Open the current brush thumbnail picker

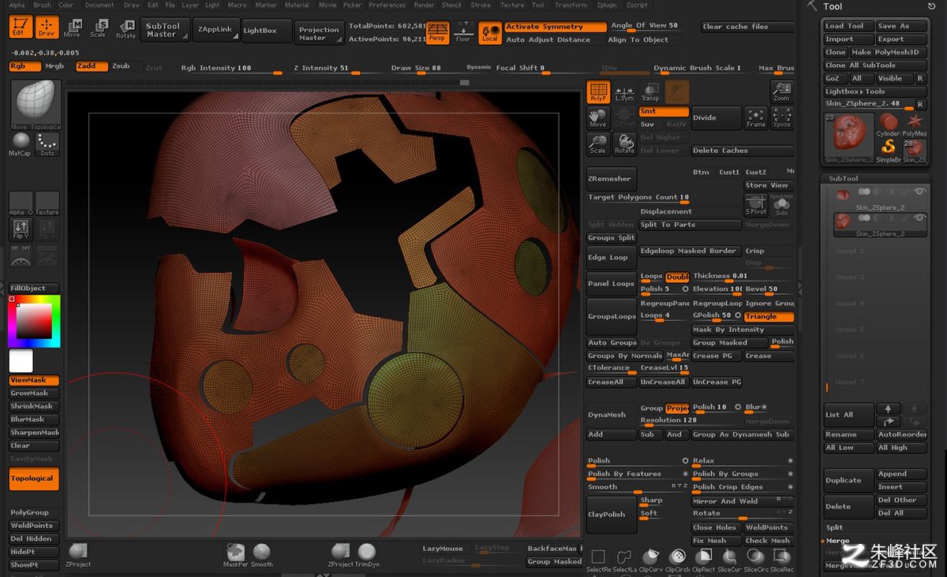(35, 105)
